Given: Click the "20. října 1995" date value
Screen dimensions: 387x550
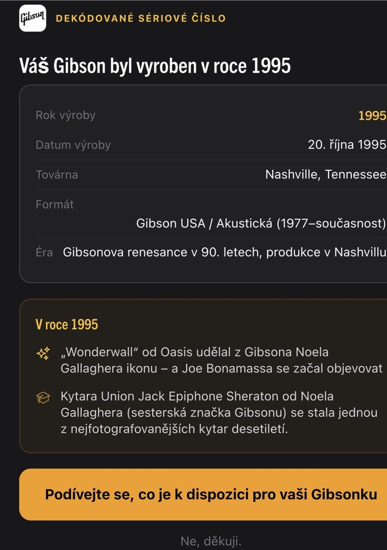Looking at the screenshot, I should tap(347, 145).
